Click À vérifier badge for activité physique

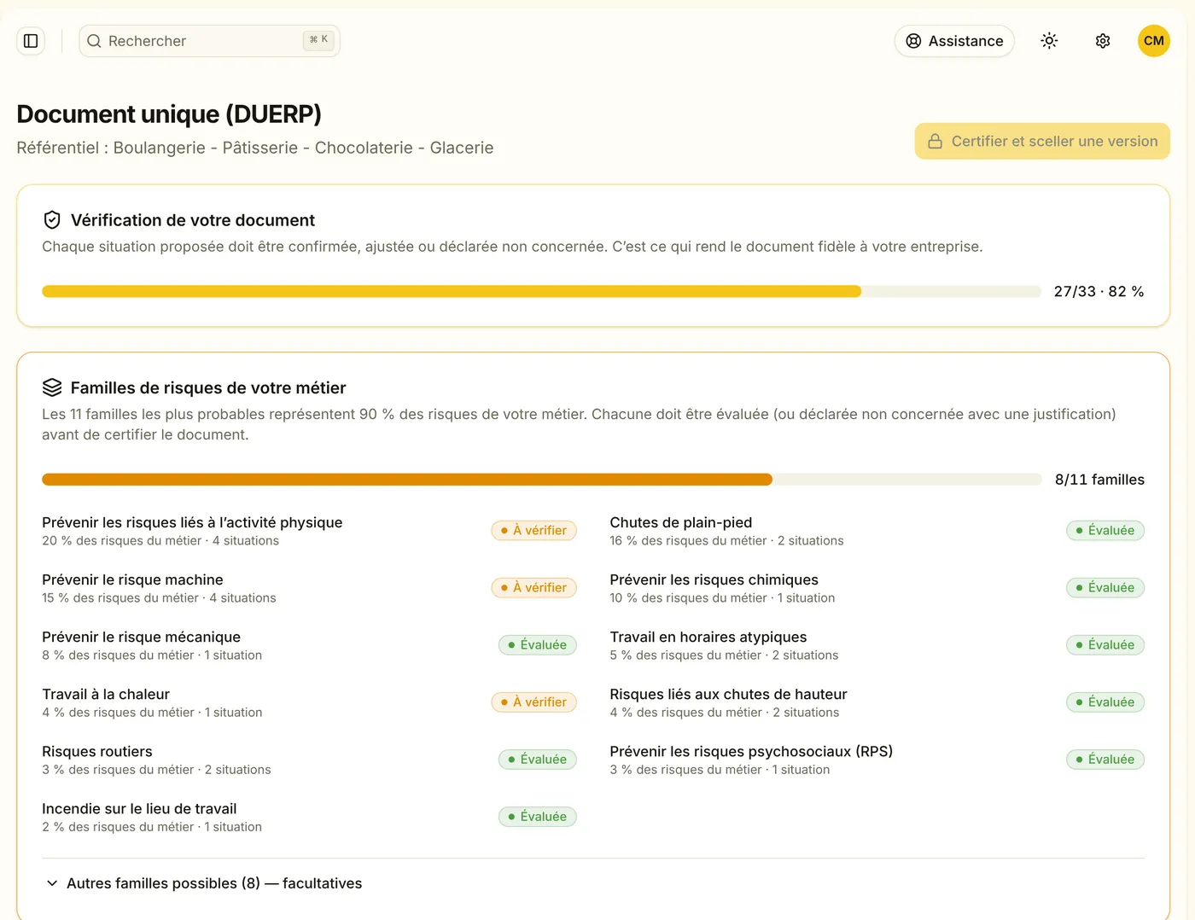[x=534, y=531]
